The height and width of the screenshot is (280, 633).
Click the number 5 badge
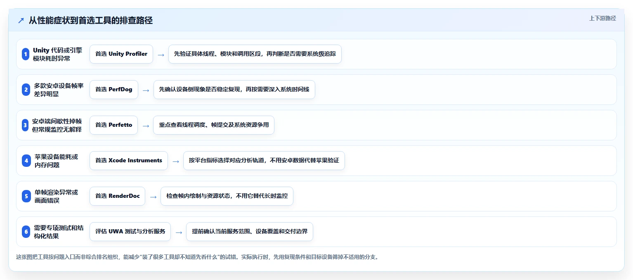[26, 196]
